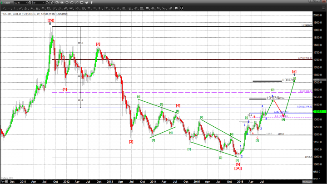
Task: Select the ellipse drawing tool
Action: pos(43,8)
